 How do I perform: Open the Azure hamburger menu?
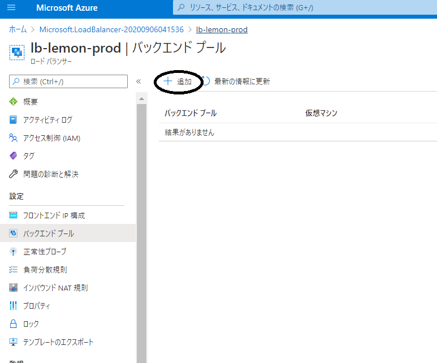point(11,7)
